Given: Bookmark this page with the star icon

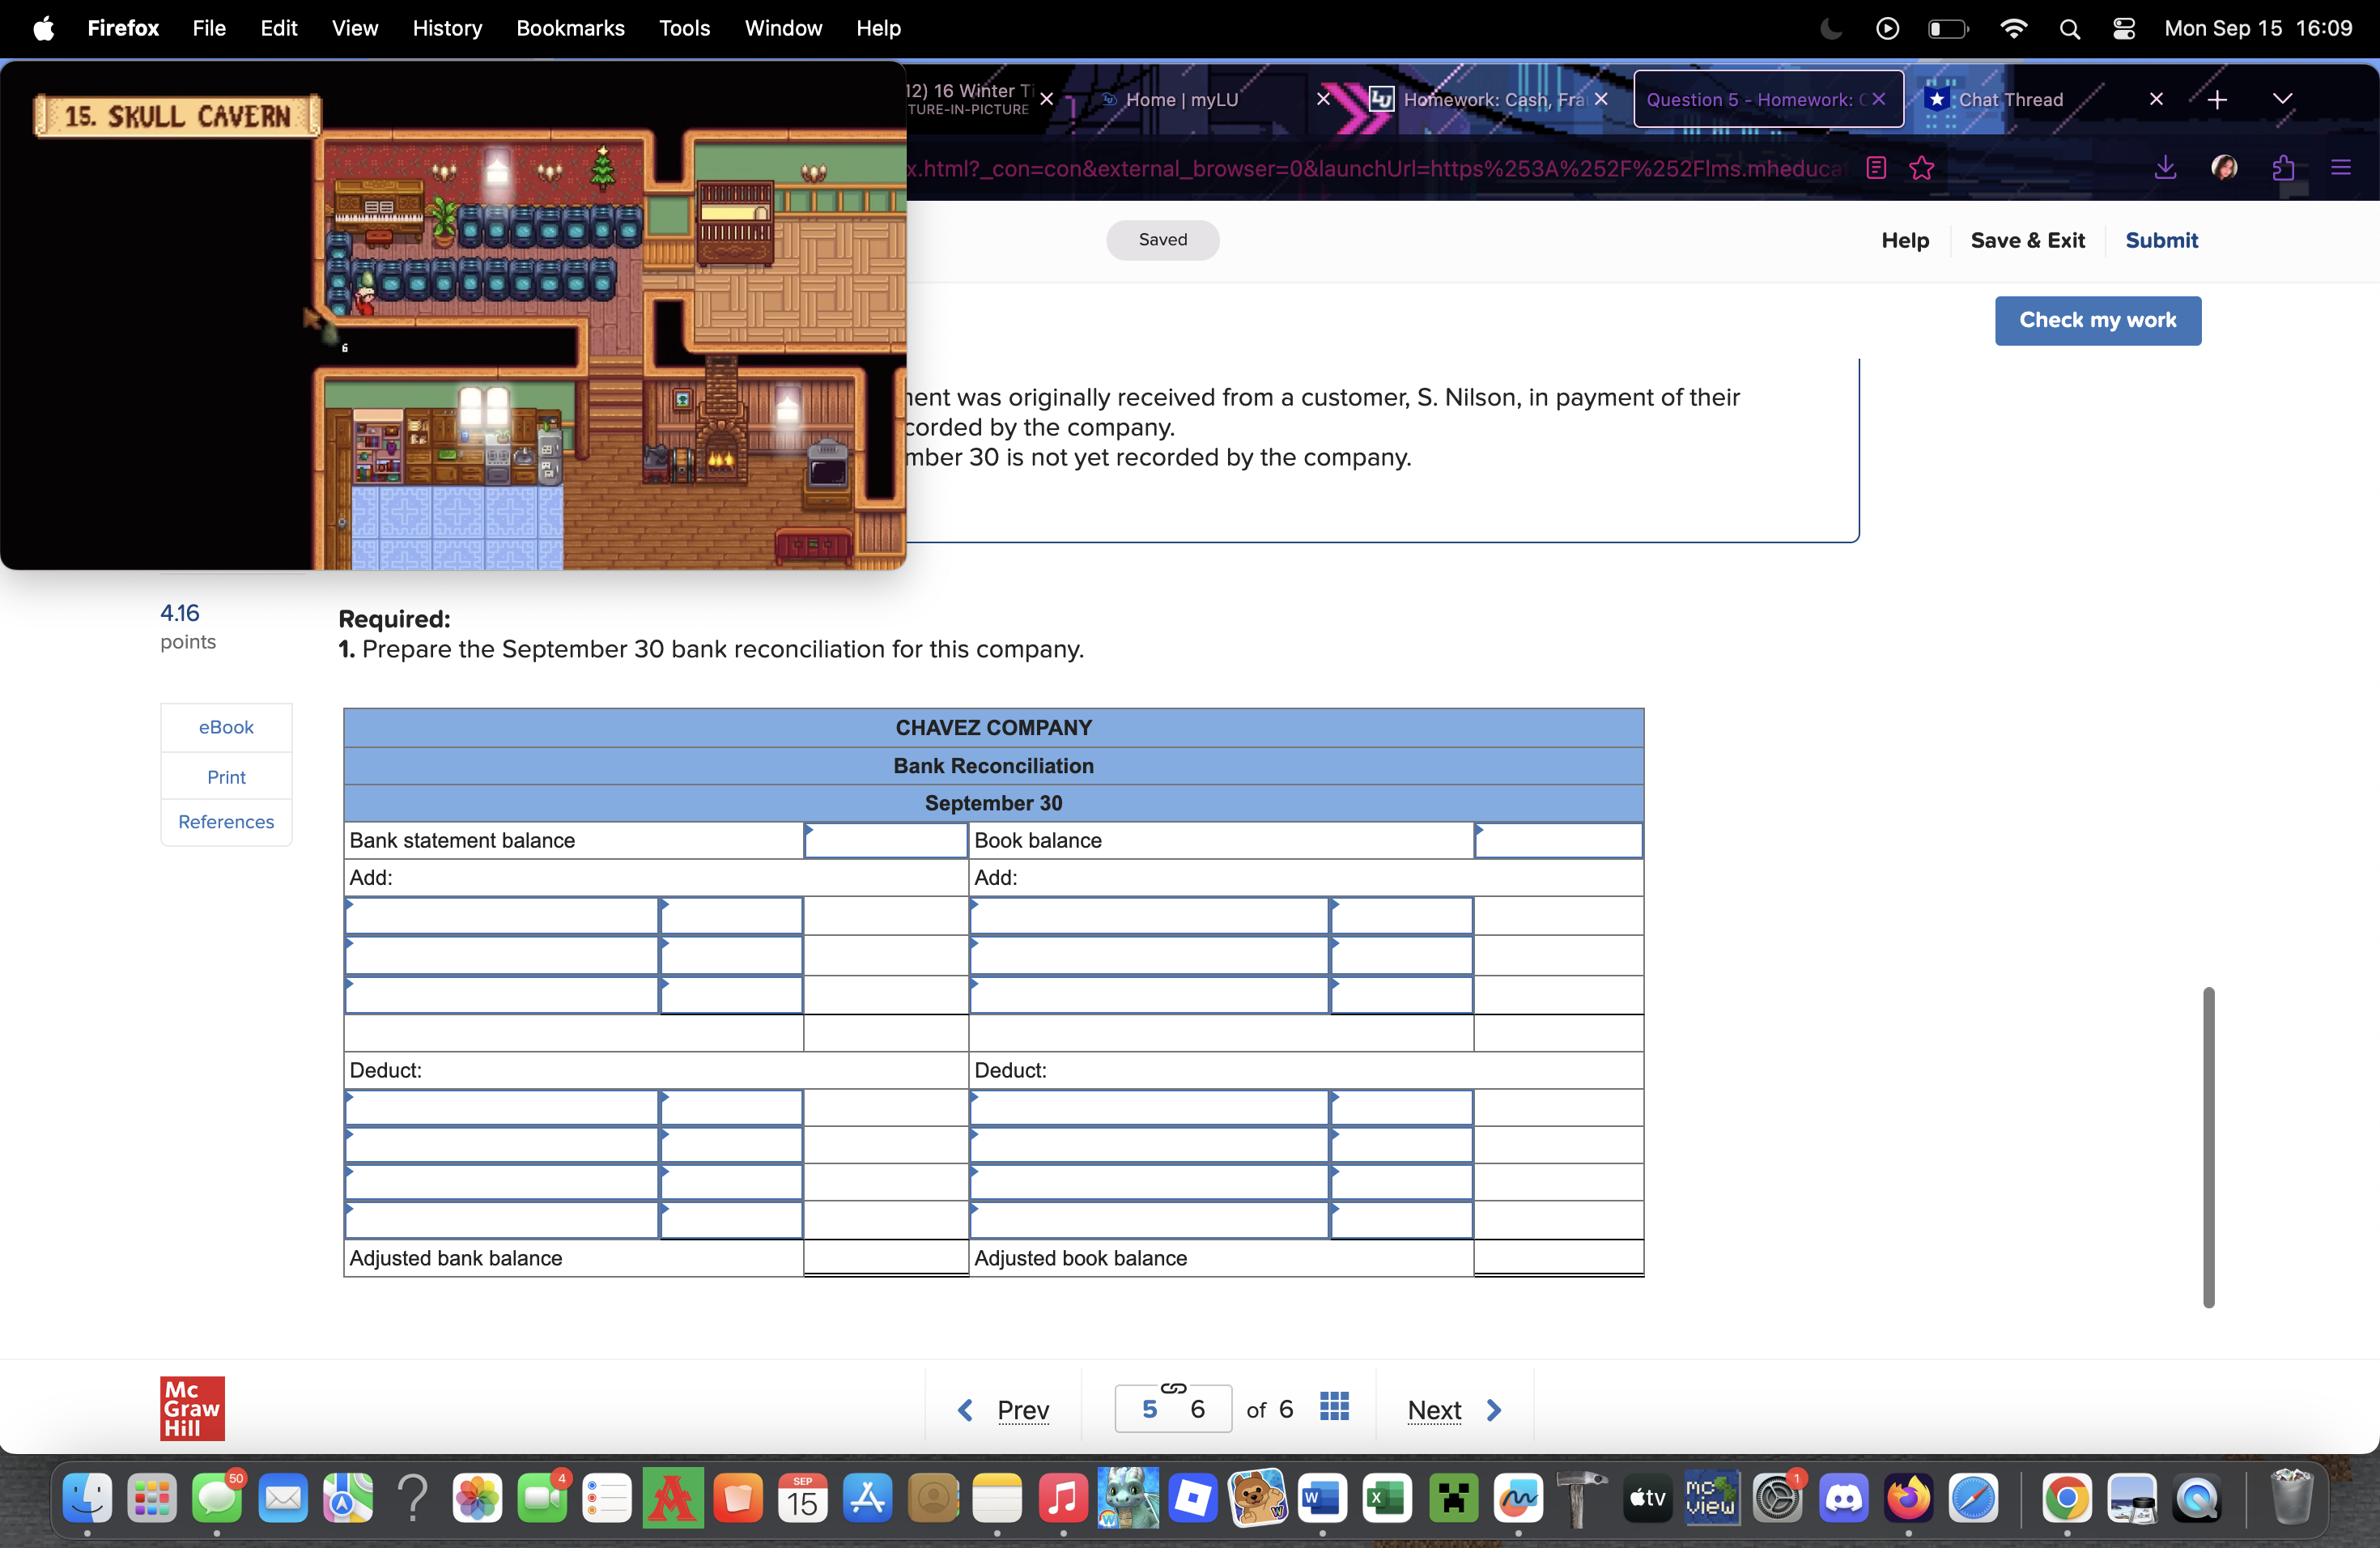Looking at the screenshot, I should tap(1921, 168).
